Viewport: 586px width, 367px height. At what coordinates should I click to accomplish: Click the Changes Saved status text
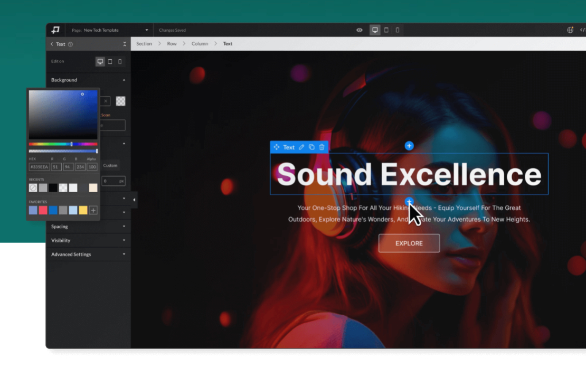pos(172,30)
